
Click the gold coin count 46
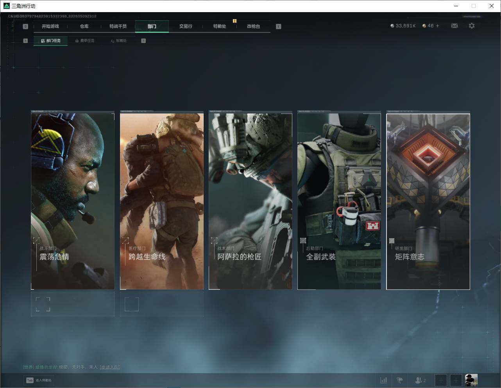point(428,26)
